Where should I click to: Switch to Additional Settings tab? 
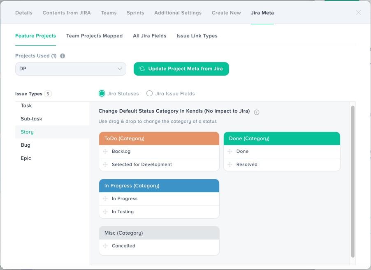(x=178, y=13)
